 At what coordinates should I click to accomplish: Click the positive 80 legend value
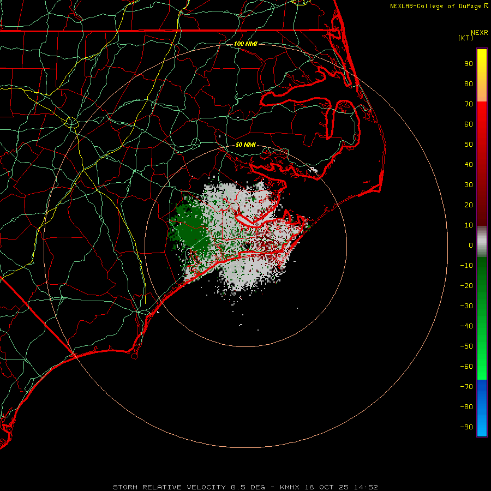click(469, 83)
